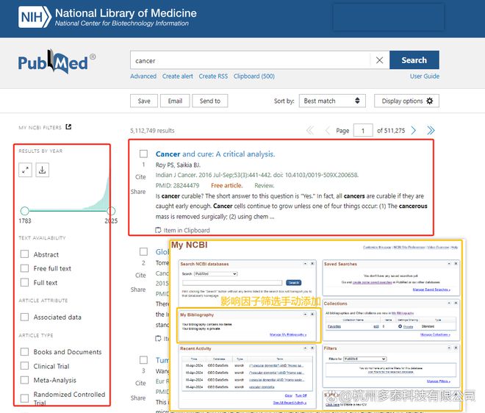Collapse the Collections panel
The height and width of the screenshot is (413, 485).
(449, 304)
